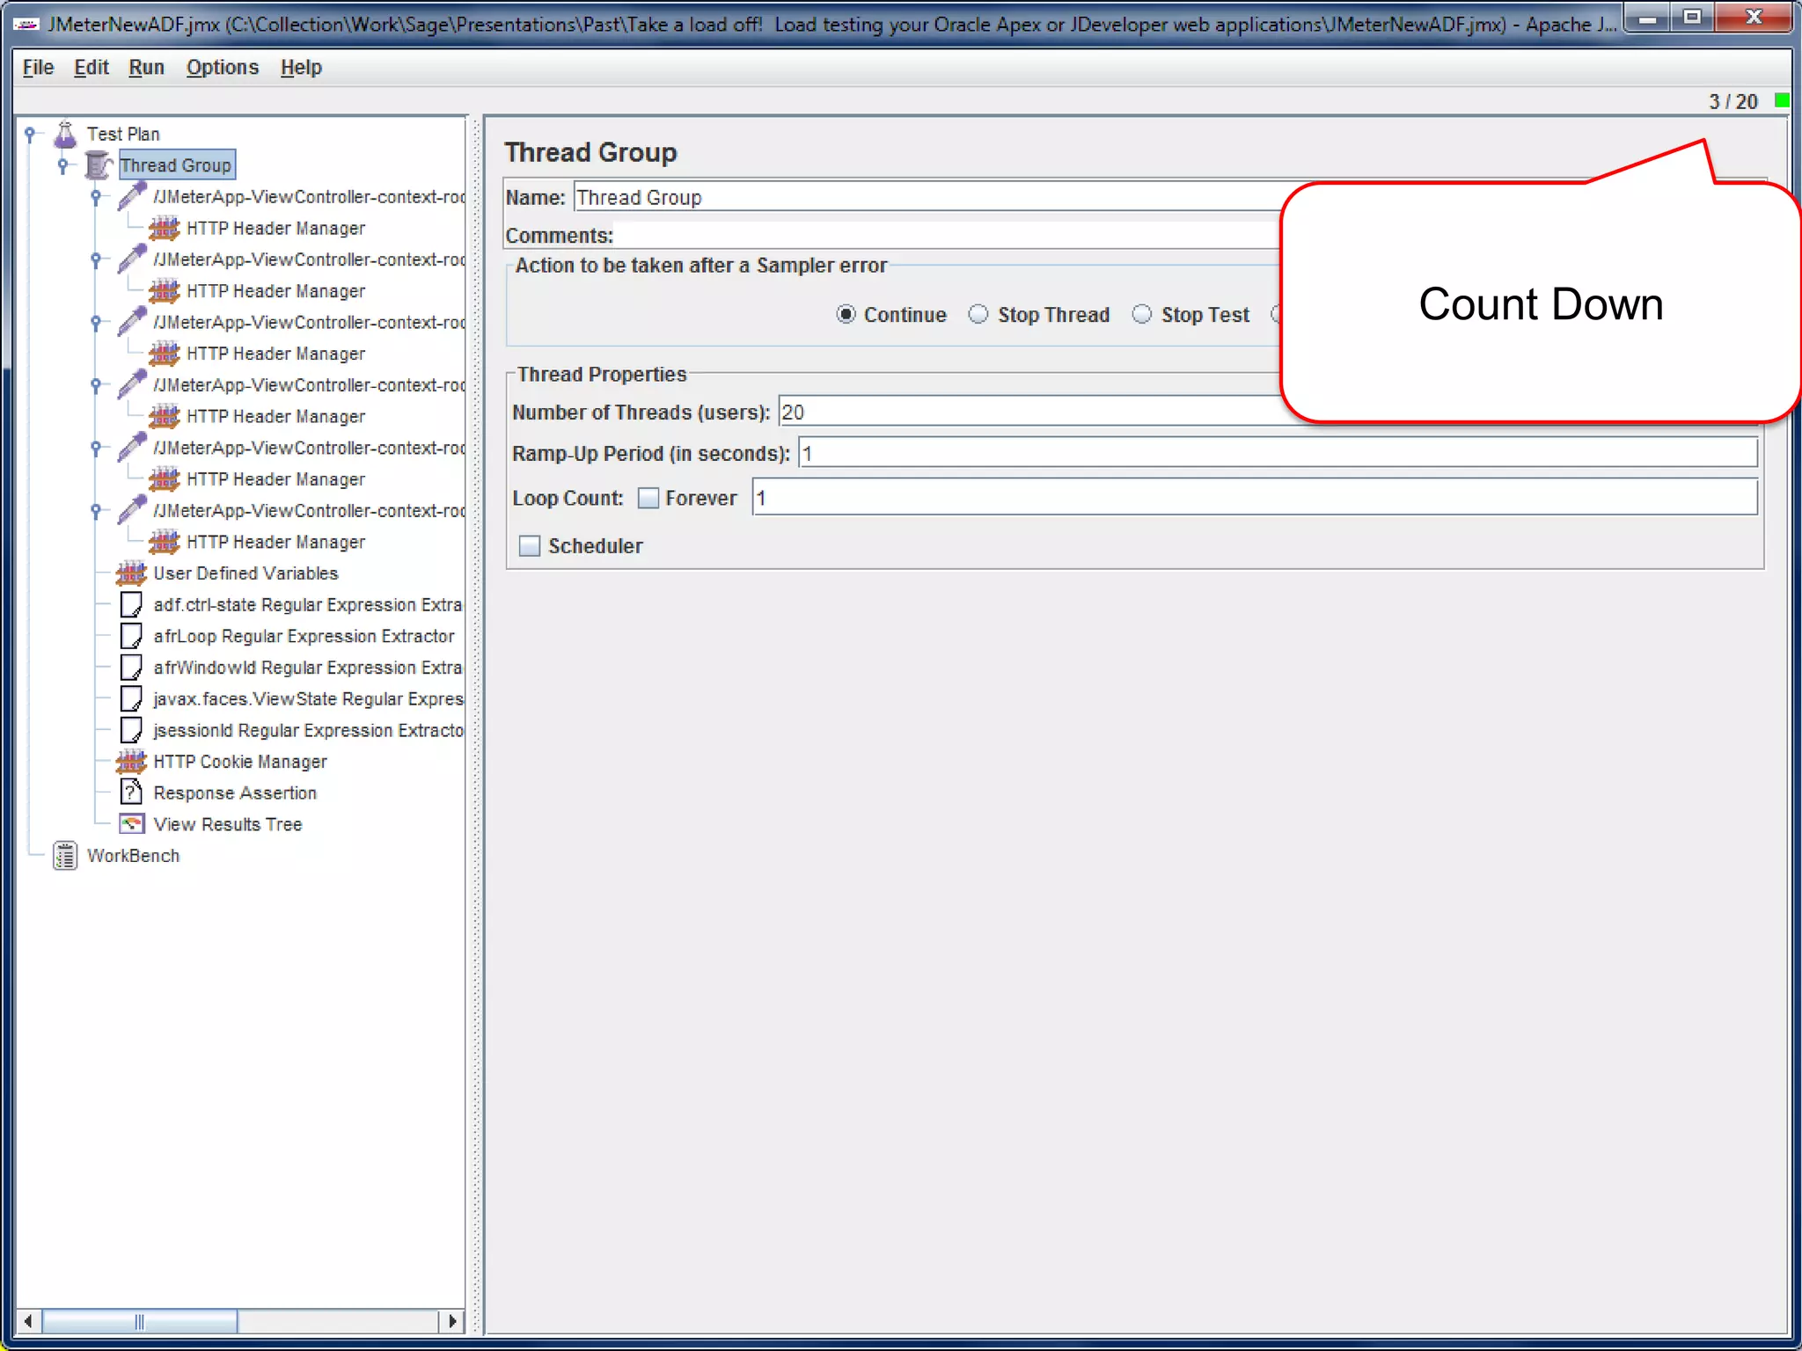
Task: Click the Thread Group spool icon
Action: click(98, 164)
